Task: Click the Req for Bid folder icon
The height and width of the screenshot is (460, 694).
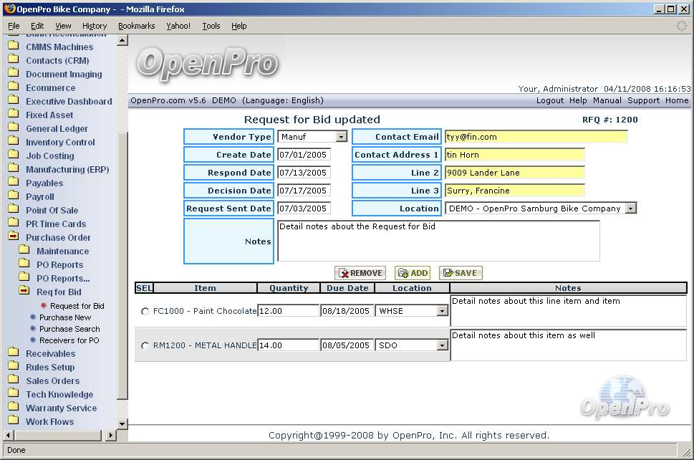Action: click(24, 292)
